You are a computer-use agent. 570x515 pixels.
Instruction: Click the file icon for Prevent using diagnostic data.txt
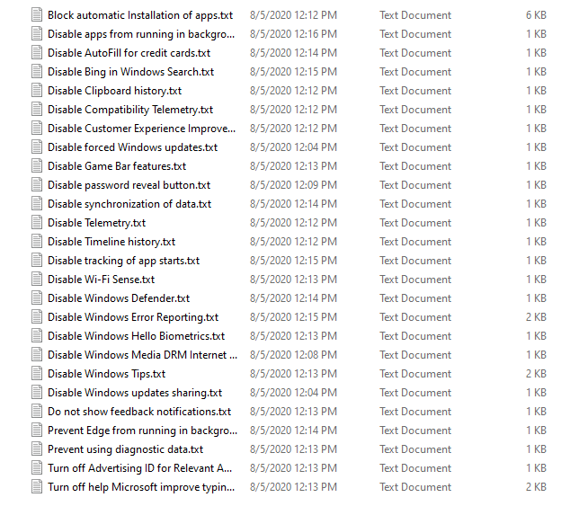(37, 450)
